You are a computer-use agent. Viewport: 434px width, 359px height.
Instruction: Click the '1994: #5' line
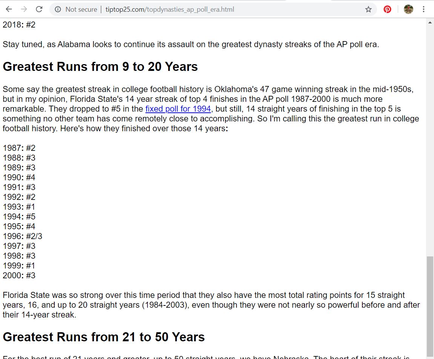click(19, 217)
